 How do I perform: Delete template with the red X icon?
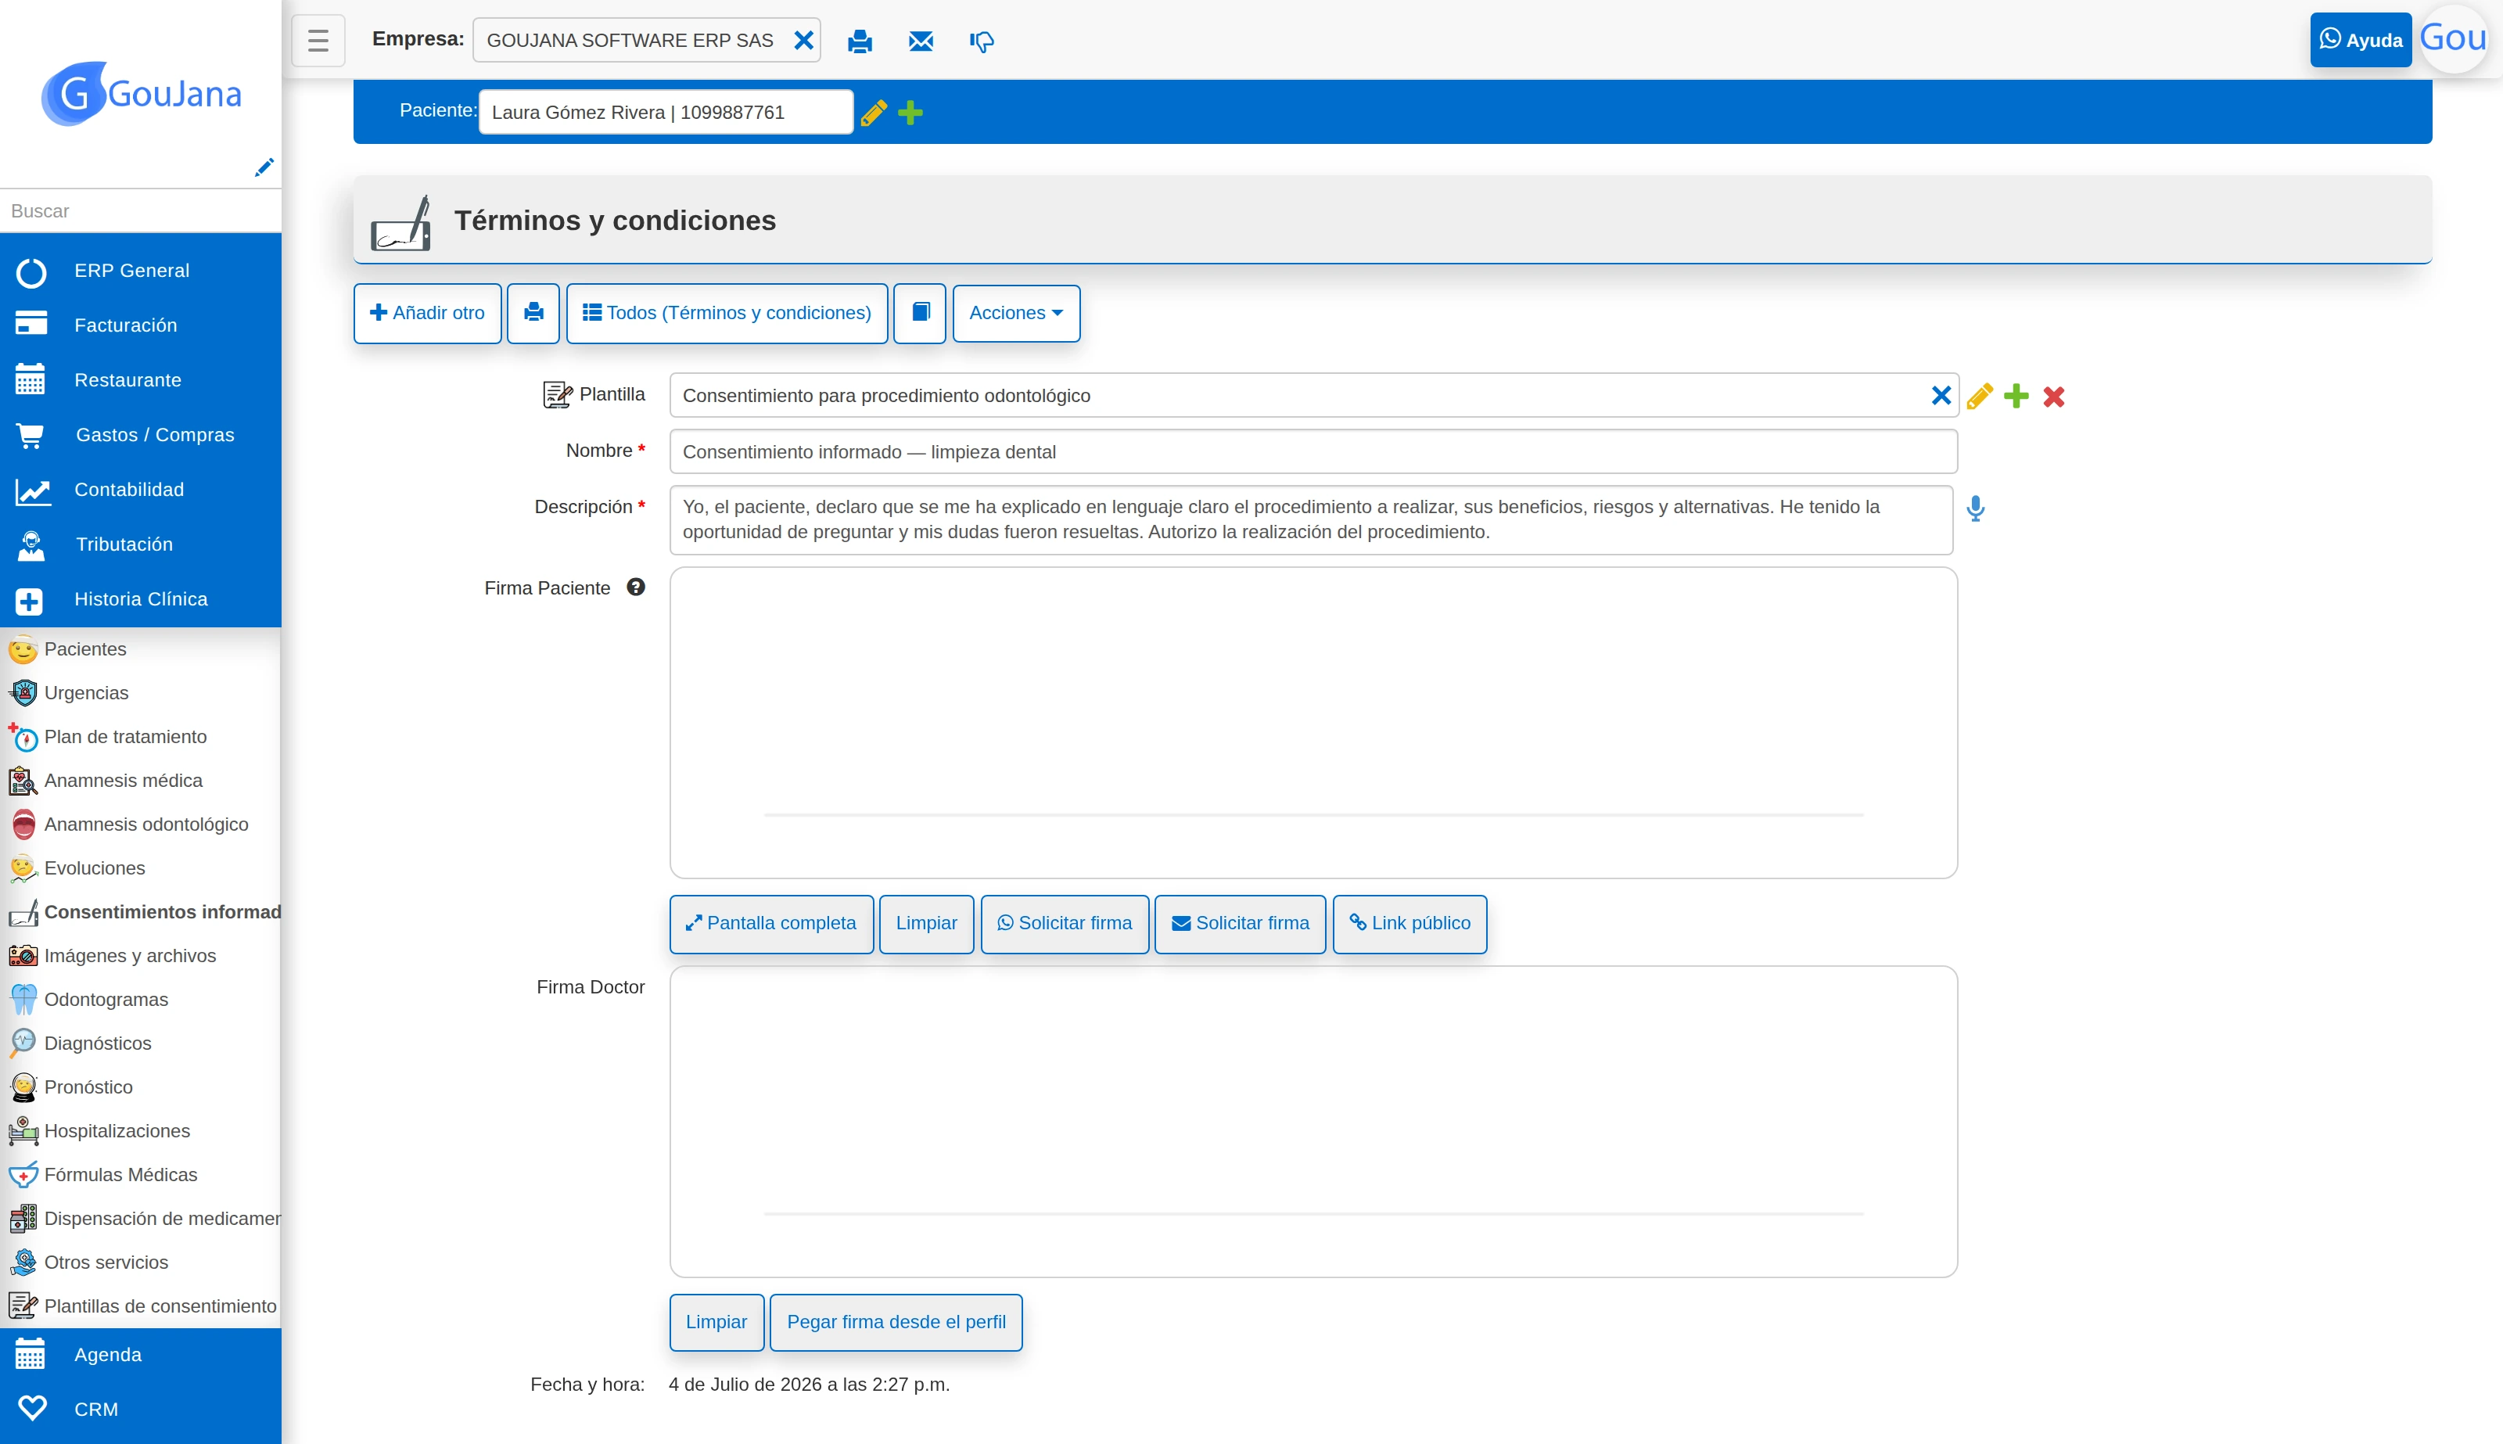click(x=2054, y=397)
